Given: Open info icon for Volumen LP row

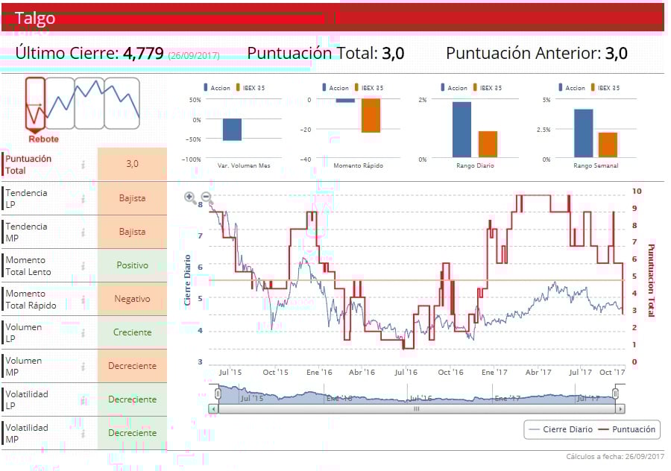Looking at the screenshot, I should click(x=84, y=333).
